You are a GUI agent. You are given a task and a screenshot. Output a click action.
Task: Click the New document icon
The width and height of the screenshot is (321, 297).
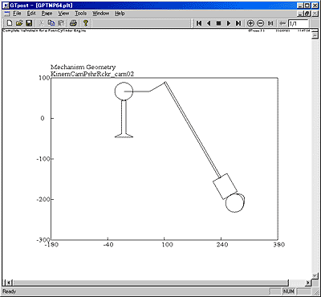click(x=9, y=23)
